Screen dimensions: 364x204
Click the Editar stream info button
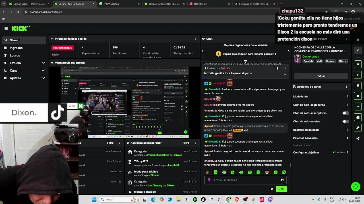(x=321, y=76)
